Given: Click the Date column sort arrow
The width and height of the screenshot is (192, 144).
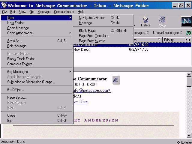Looking at the screenshot, I should [x=159, y=40].
